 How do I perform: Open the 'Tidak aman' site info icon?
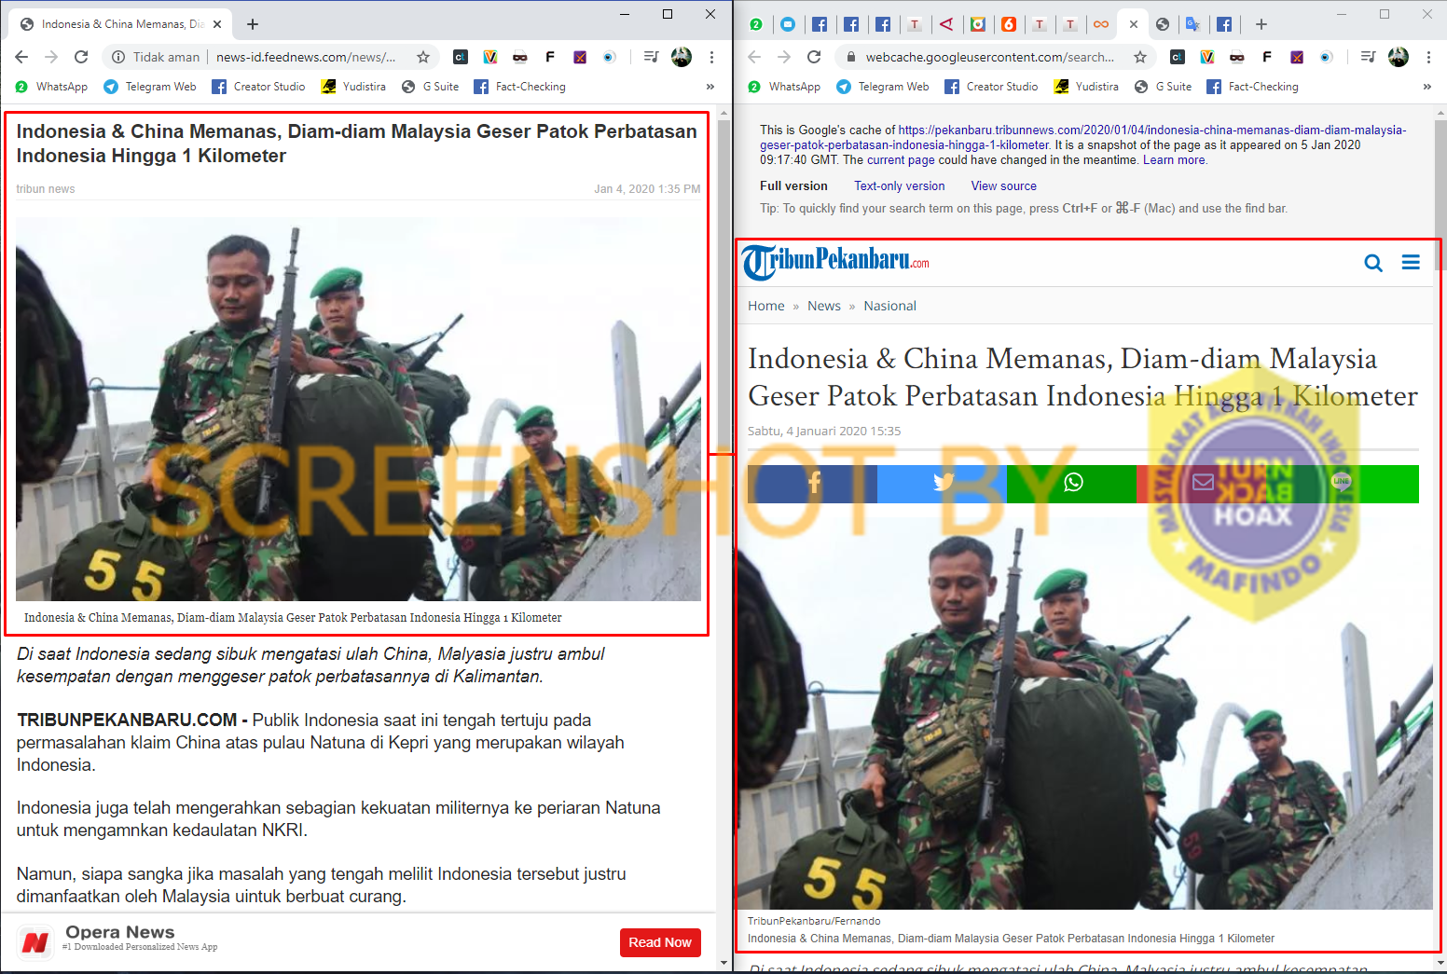pos(118,57)
